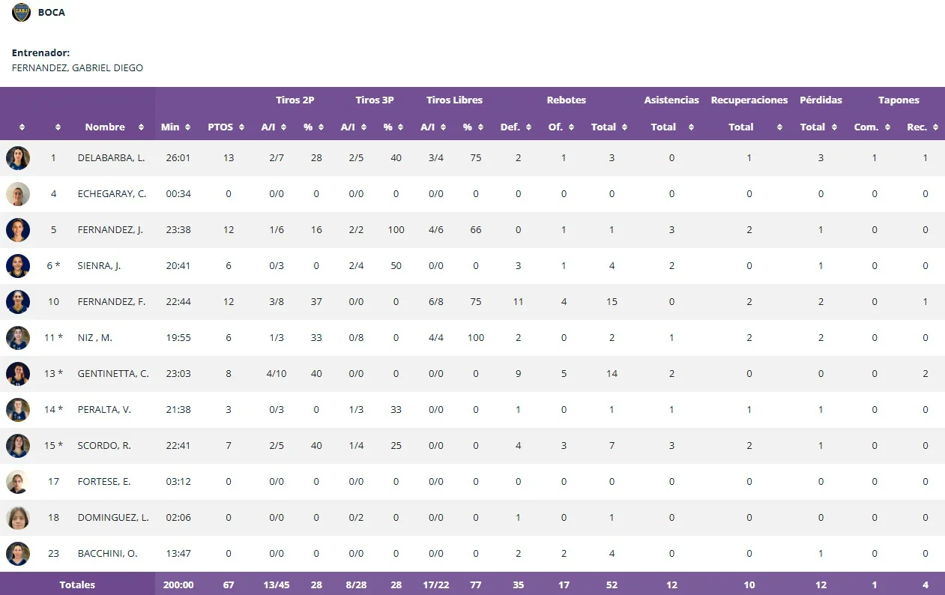Image resolution: width=945 pixels, height=595 pixels.
Task: Click coach name FERNANDEZ, GABRIEL DIEGO
Action: [77, 68]
